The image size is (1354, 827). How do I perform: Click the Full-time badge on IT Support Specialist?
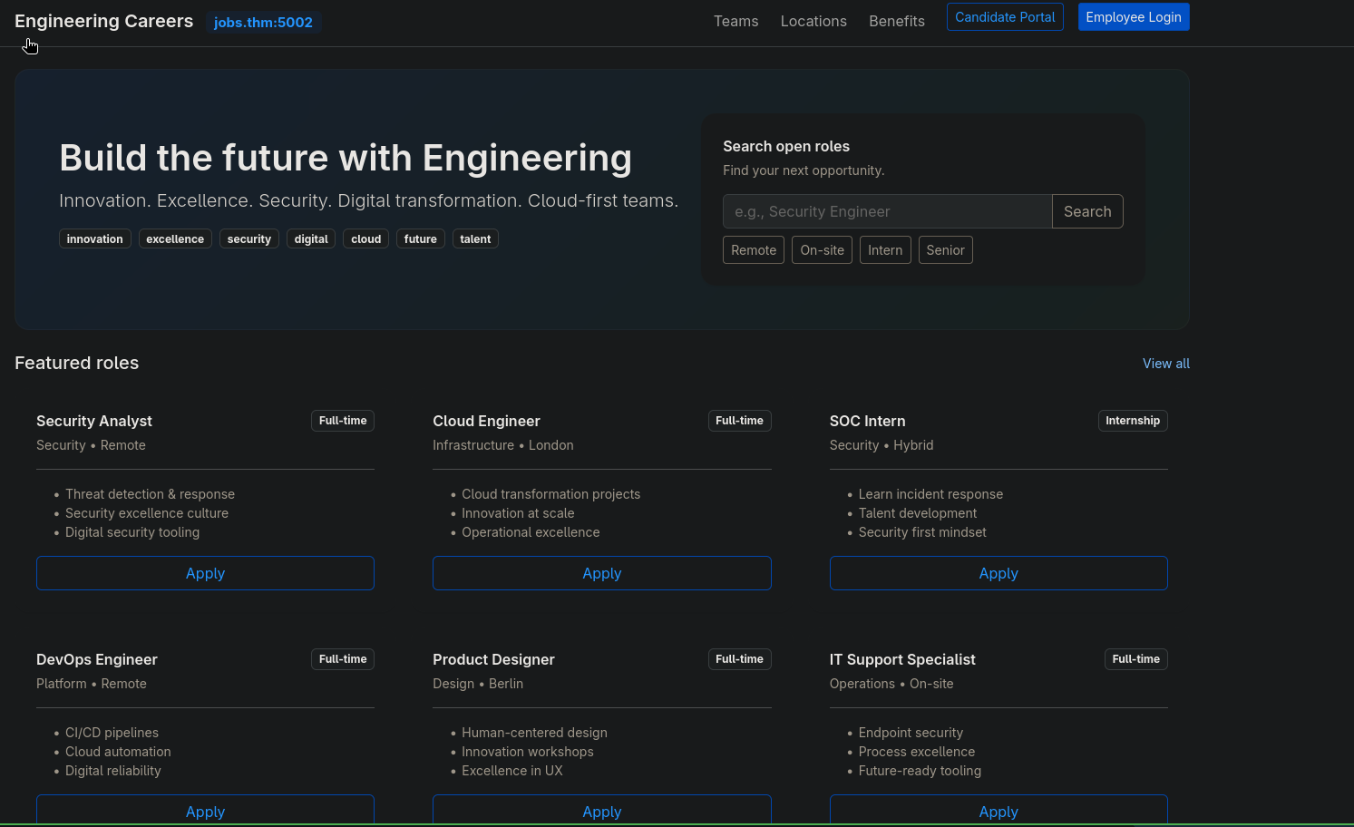click(1135, 659)
